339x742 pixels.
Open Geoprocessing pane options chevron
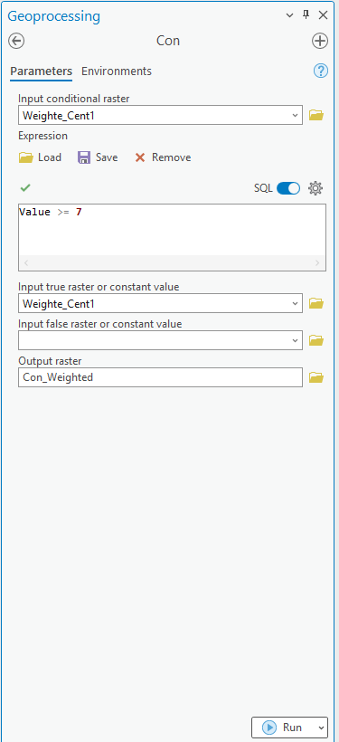(290, 15)
